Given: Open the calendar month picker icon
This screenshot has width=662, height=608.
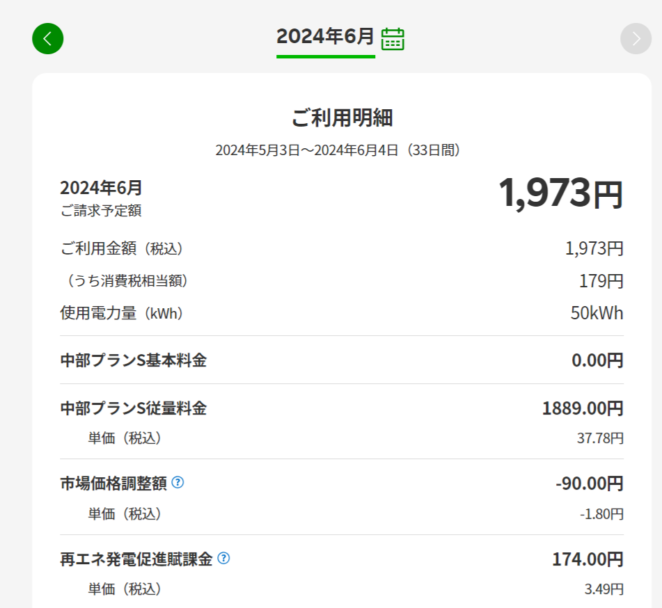Looking at the screenshot, I should pos(393,38).
